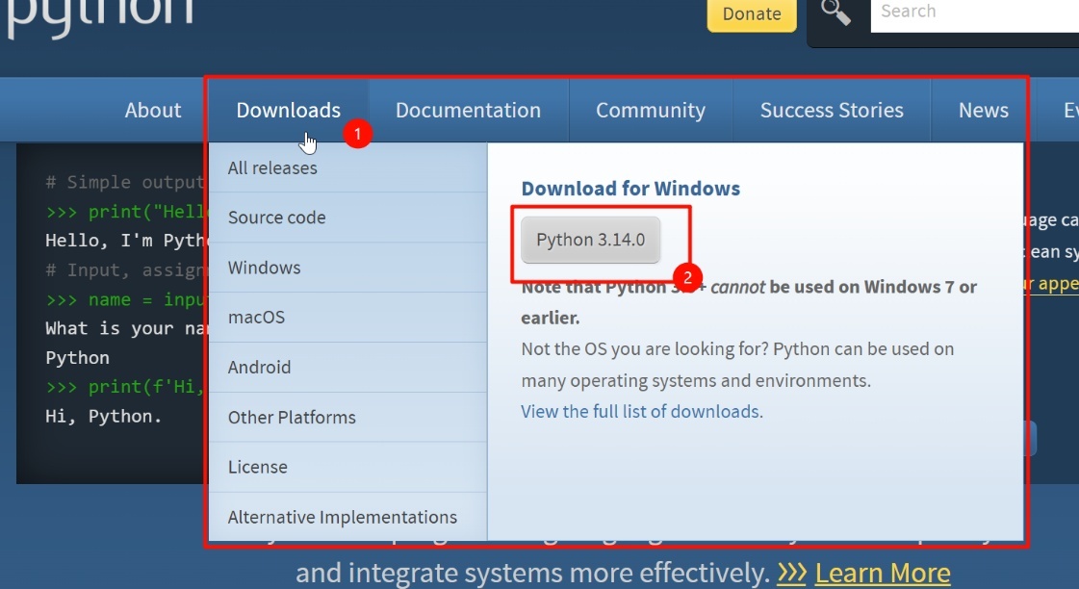Screen dimensions: 1079x589
Task: Click the yellow triple-chevron before Learn More
Action: (x=791, y=573)
